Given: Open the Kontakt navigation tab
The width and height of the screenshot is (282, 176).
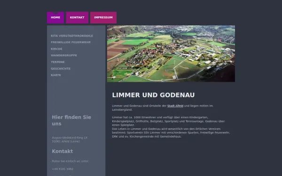Looking at the screenshot, I should point(77,18).
